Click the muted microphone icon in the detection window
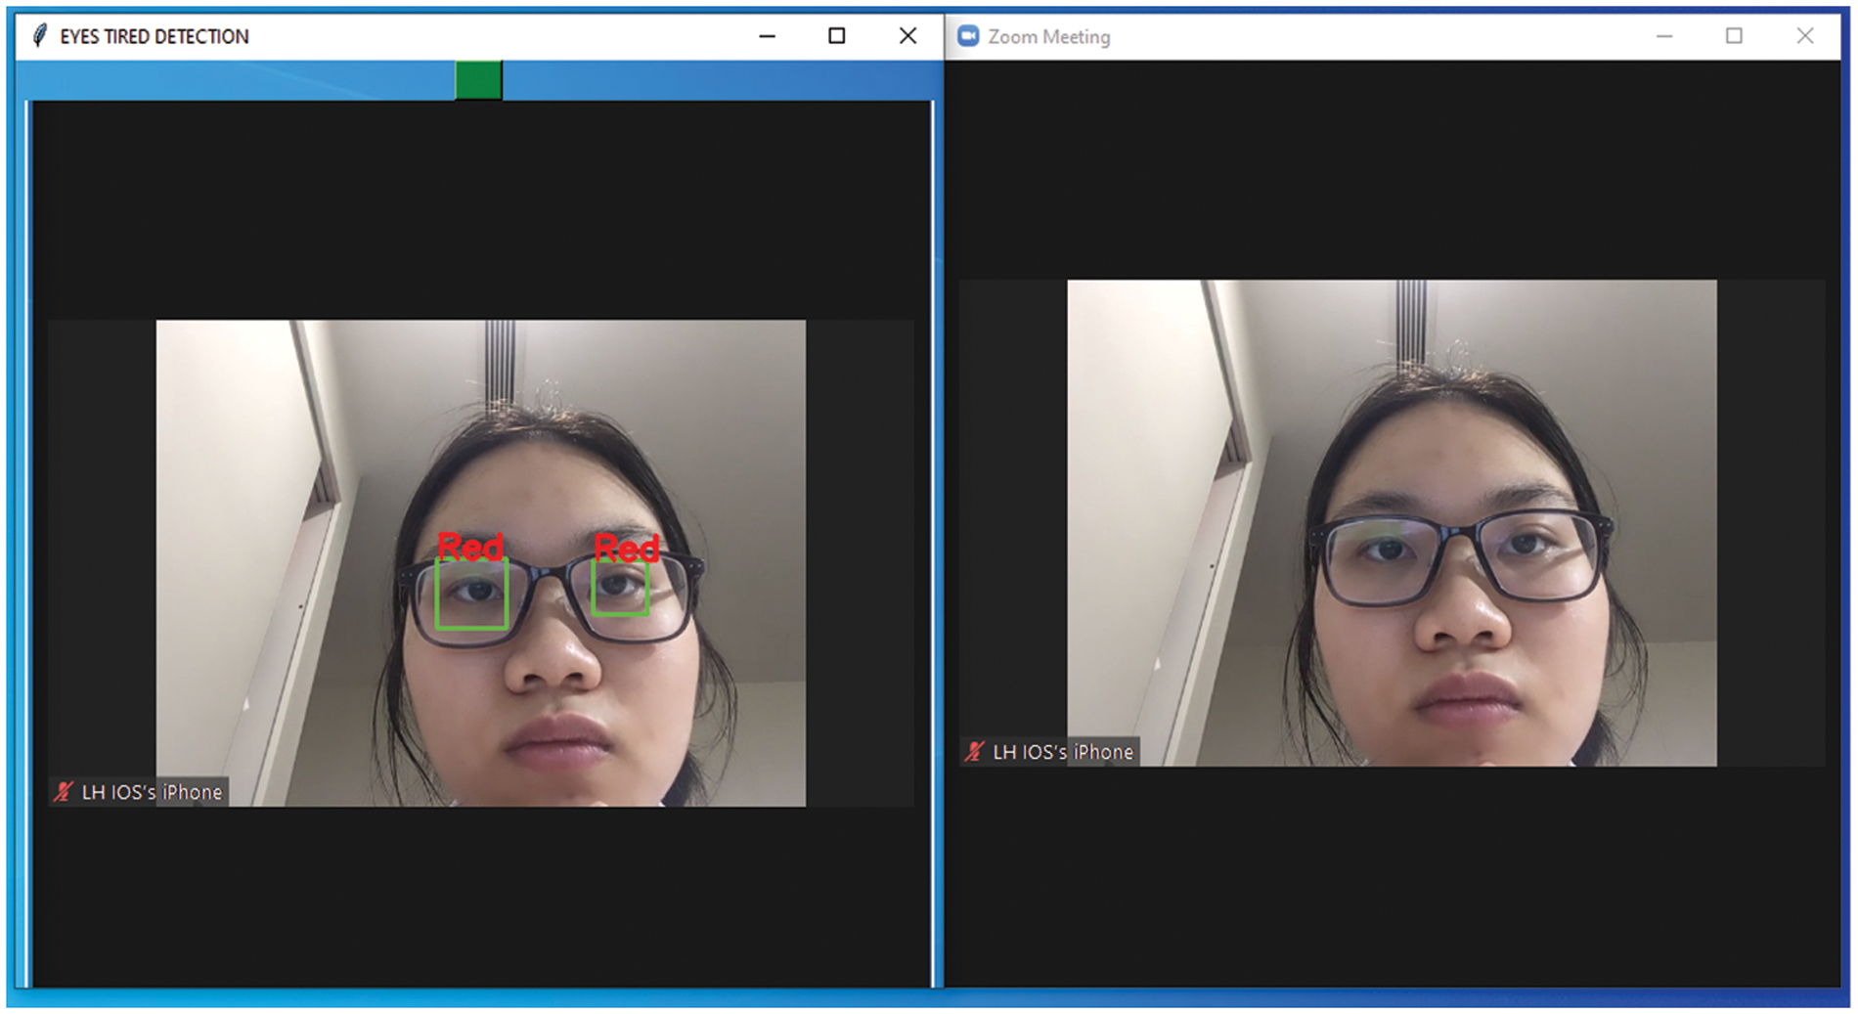Viewport: 1858px width, 1014px height. pyautogui.click(x=61, y=792)
